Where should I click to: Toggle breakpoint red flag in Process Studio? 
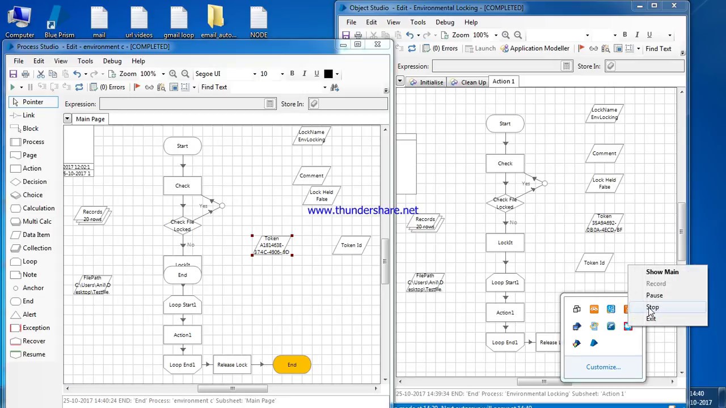137,87
